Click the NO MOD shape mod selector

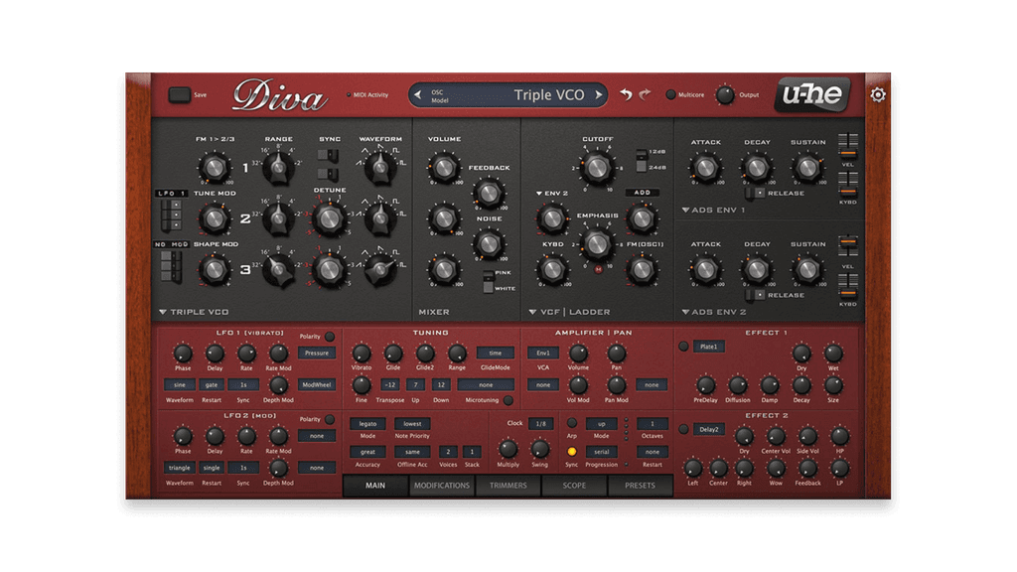click(x=171, y=244)
